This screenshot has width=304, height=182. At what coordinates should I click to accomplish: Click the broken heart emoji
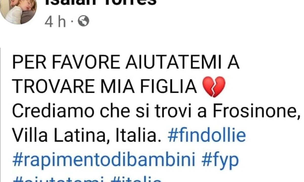[x=214, y=87]
